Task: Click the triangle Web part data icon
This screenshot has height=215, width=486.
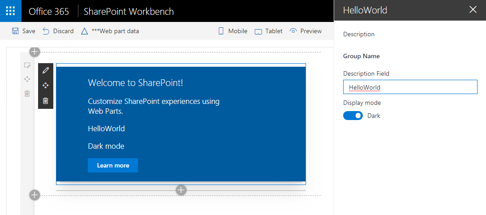Action: (x=84, y=31)
